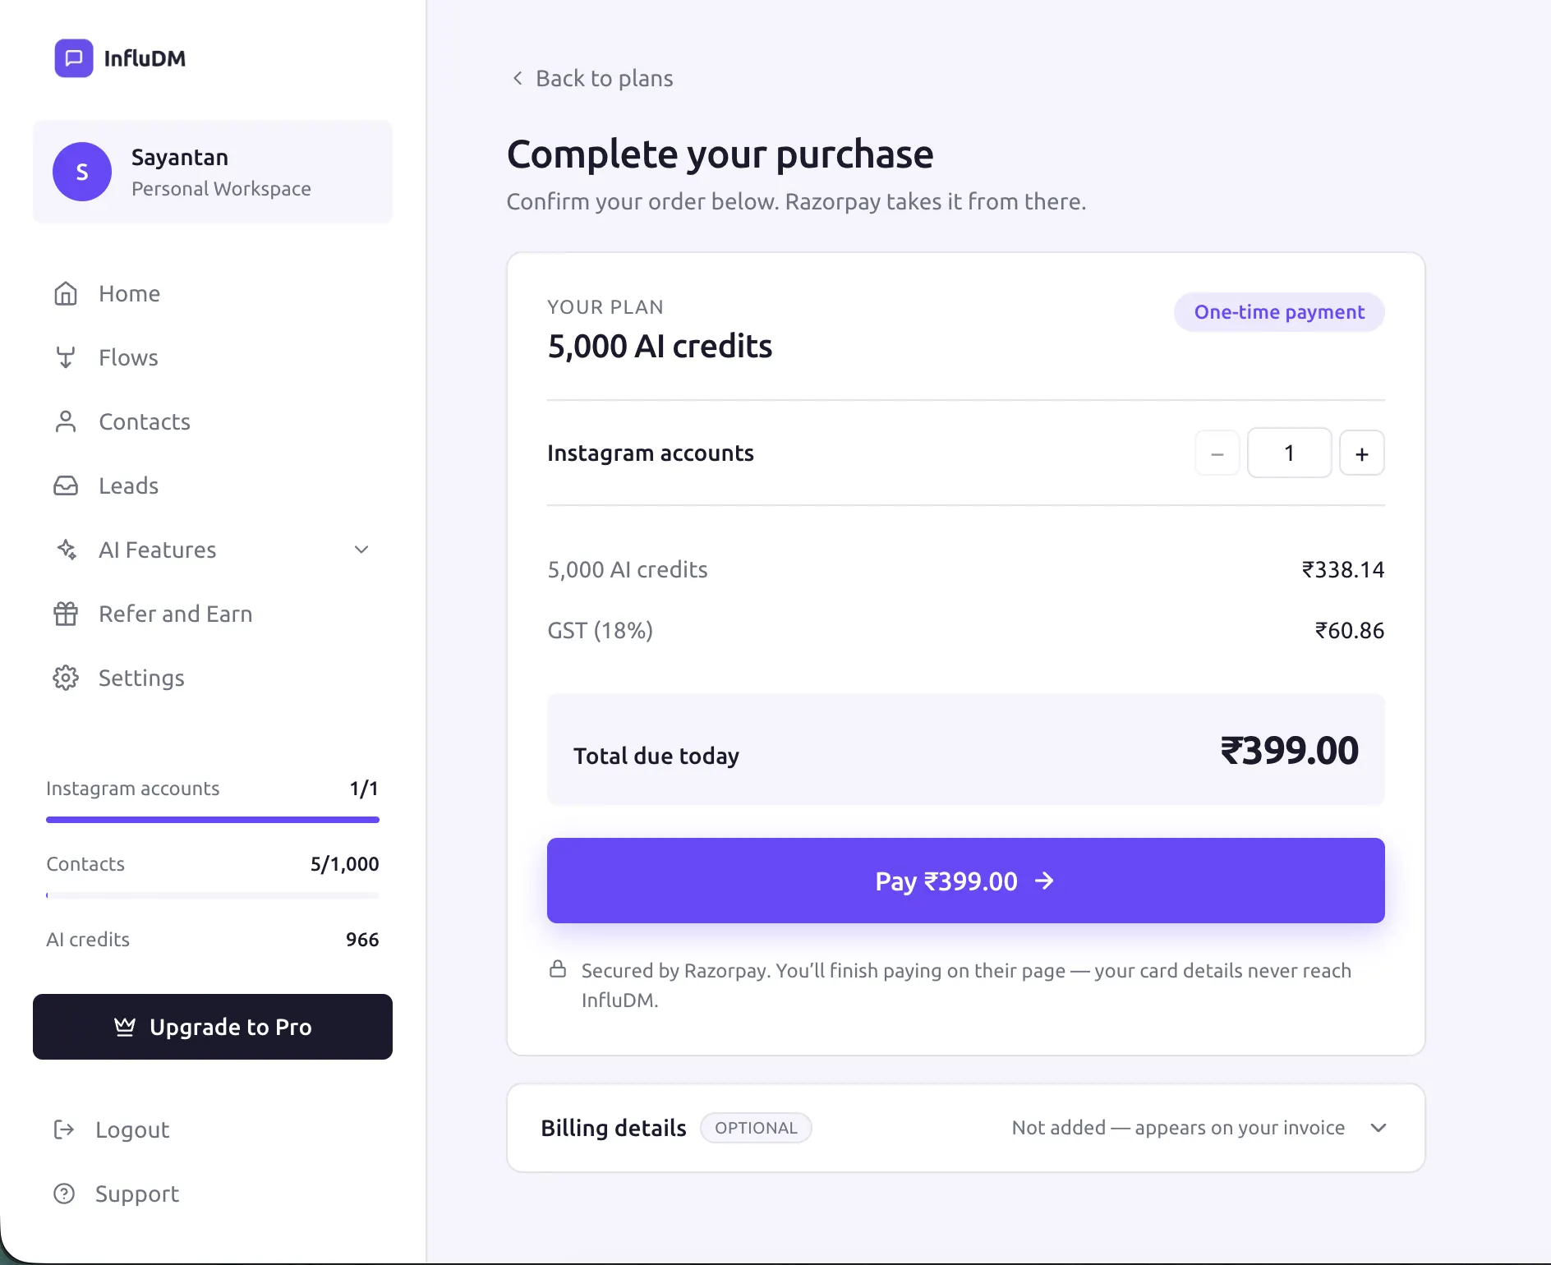Screen dimensions: 1551x1265
Task: Click the Leads inbox icon
Action: click(x=66, y=485)
